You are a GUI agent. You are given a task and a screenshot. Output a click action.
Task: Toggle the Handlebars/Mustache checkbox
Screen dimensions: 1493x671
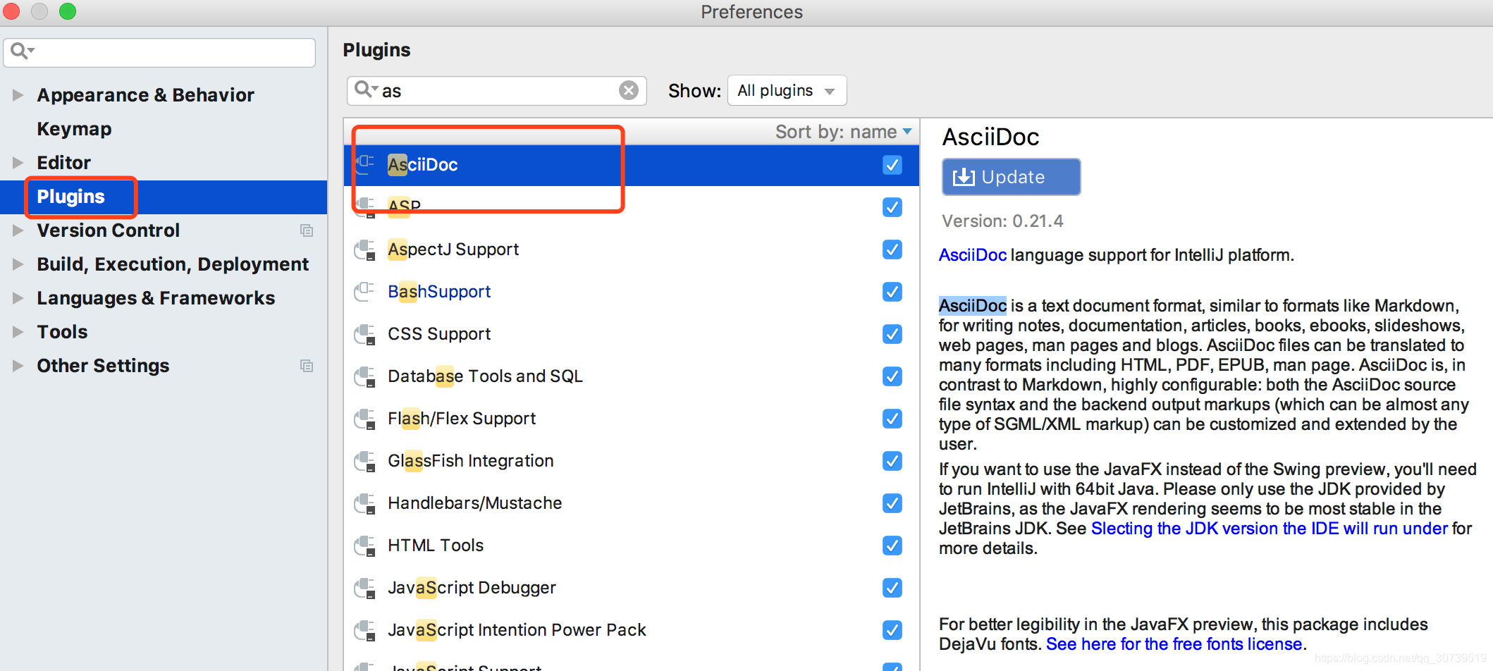click(x=892, y=503)
